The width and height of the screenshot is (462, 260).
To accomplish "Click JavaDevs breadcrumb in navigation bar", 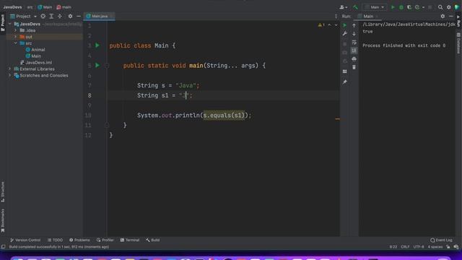I will coord(13,7).
